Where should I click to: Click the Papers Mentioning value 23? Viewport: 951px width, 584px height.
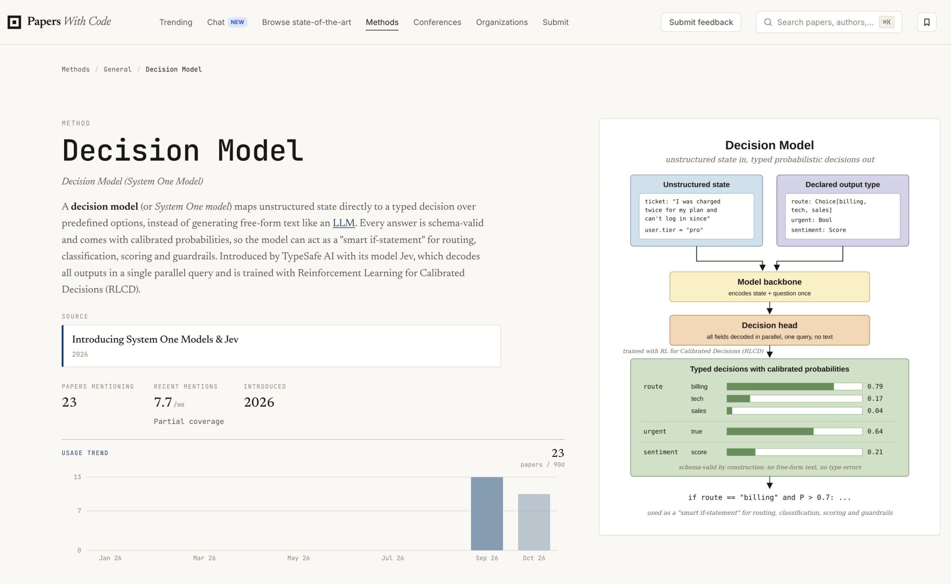tap(69, 402)
